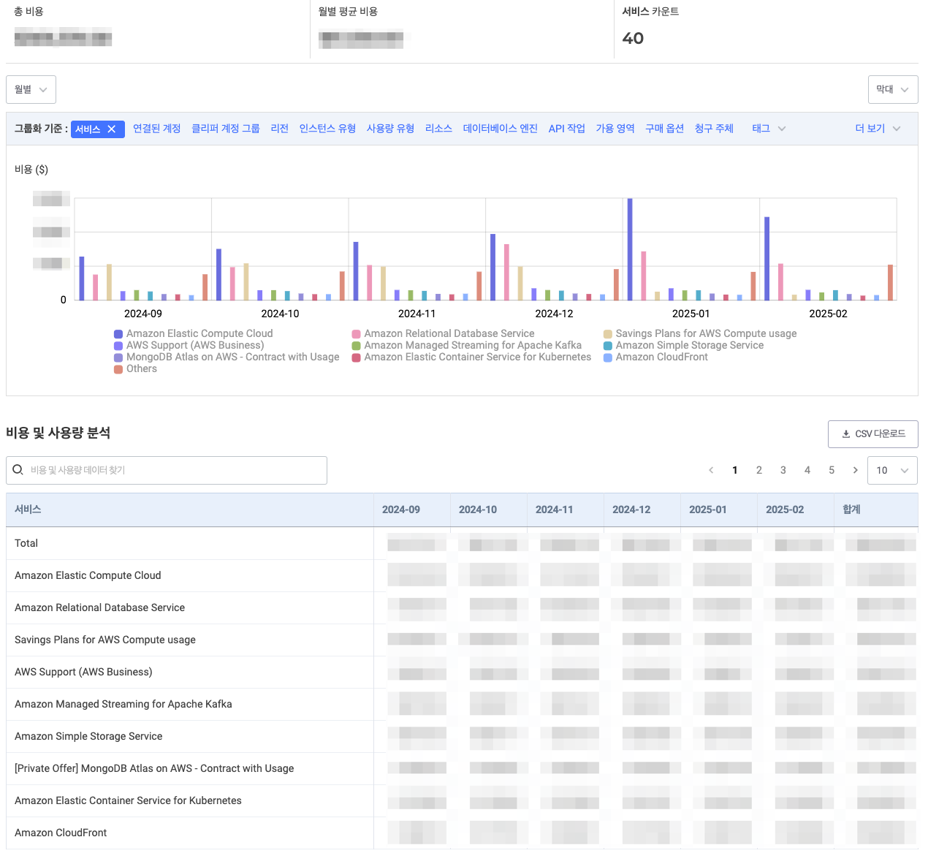Sort by the 합계 column header
This screenshot has height=856, width=928.
click(x=876, y=510)
